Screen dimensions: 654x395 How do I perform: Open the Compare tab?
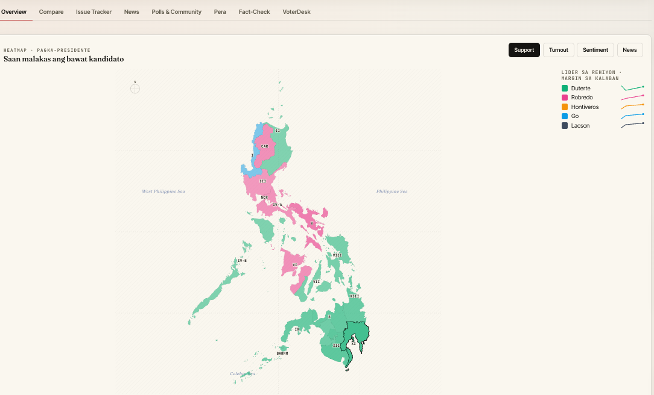tap(51, 11)
